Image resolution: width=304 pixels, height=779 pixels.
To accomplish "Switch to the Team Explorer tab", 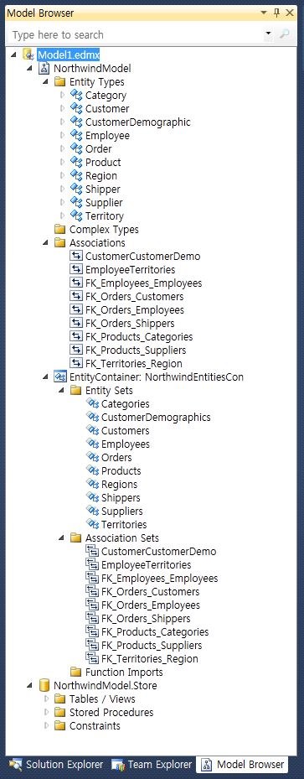I will [152, 764].
